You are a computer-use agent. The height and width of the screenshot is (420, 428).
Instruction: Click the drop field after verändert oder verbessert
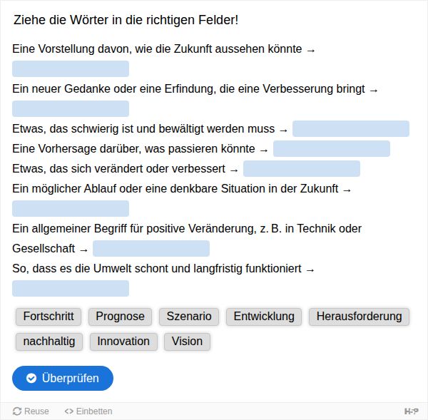coord(302,169)
